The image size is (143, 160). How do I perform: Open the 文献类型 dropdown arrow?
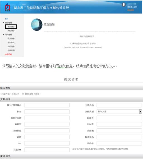140,112
